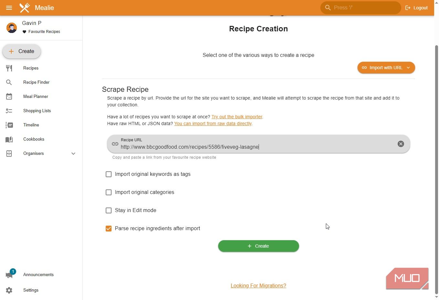The height and width of the screenshot is (300, 439).
Task: Click inside the Recipe URL input field
Action: pyautogui.click(x=258, y=144)
